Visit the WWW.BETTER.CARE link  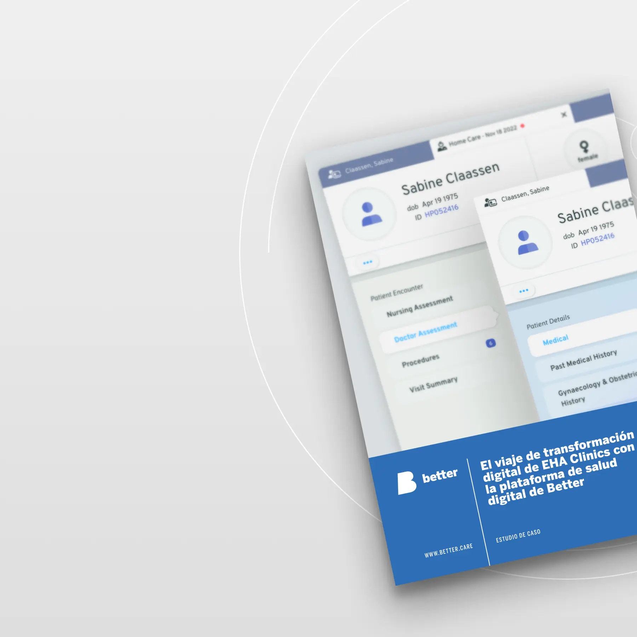click(x=448, y=550)
